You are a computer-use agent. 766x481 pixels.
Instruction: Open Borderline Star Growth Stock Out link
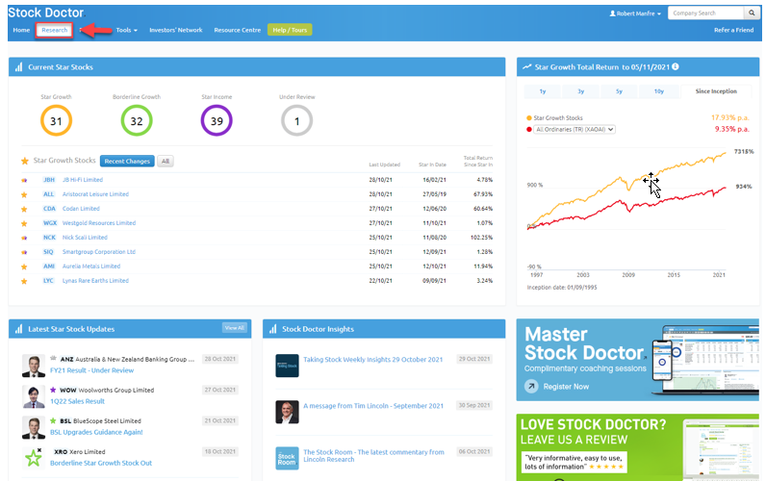click(101, 463)
